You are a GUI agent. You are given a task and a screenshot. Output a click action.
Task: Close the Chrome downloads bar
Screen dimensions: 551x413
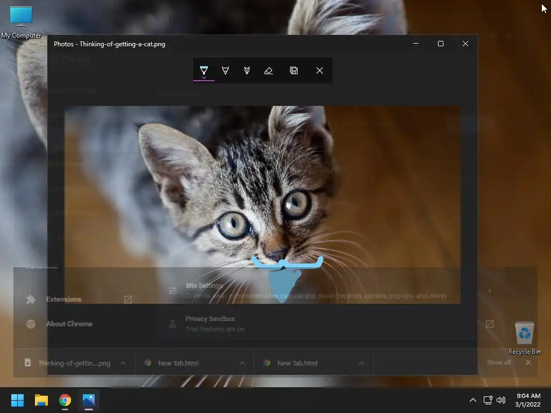click(528, 362)
